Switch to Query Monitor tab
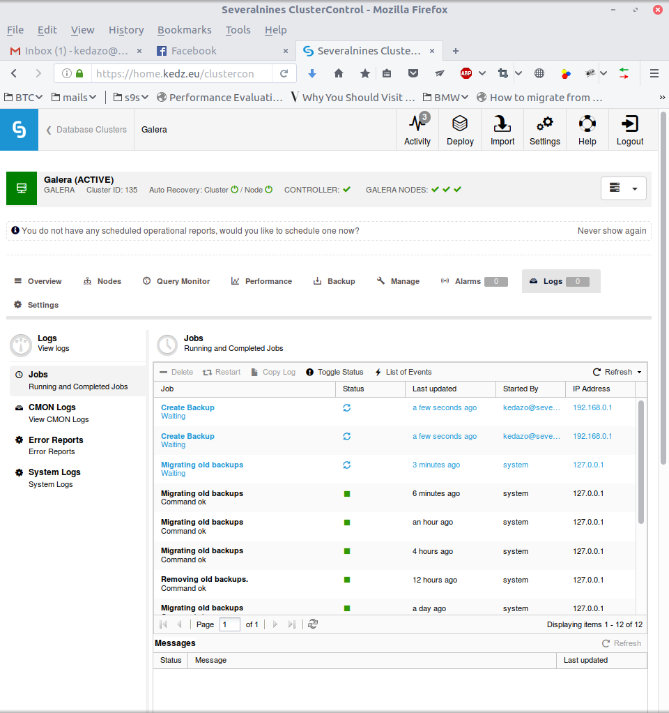Viewport: 669px width, 713px height. (x=176, y=281)
